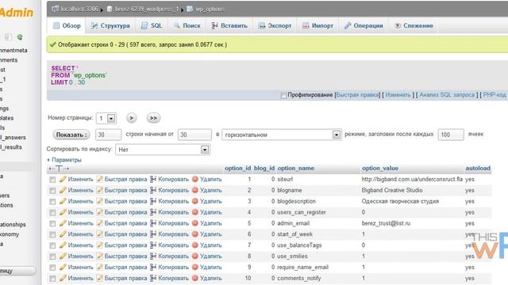Open the горизонтальном display mode dropdown
The height and width of the screenshot is (285, 508).
[281, 135]
